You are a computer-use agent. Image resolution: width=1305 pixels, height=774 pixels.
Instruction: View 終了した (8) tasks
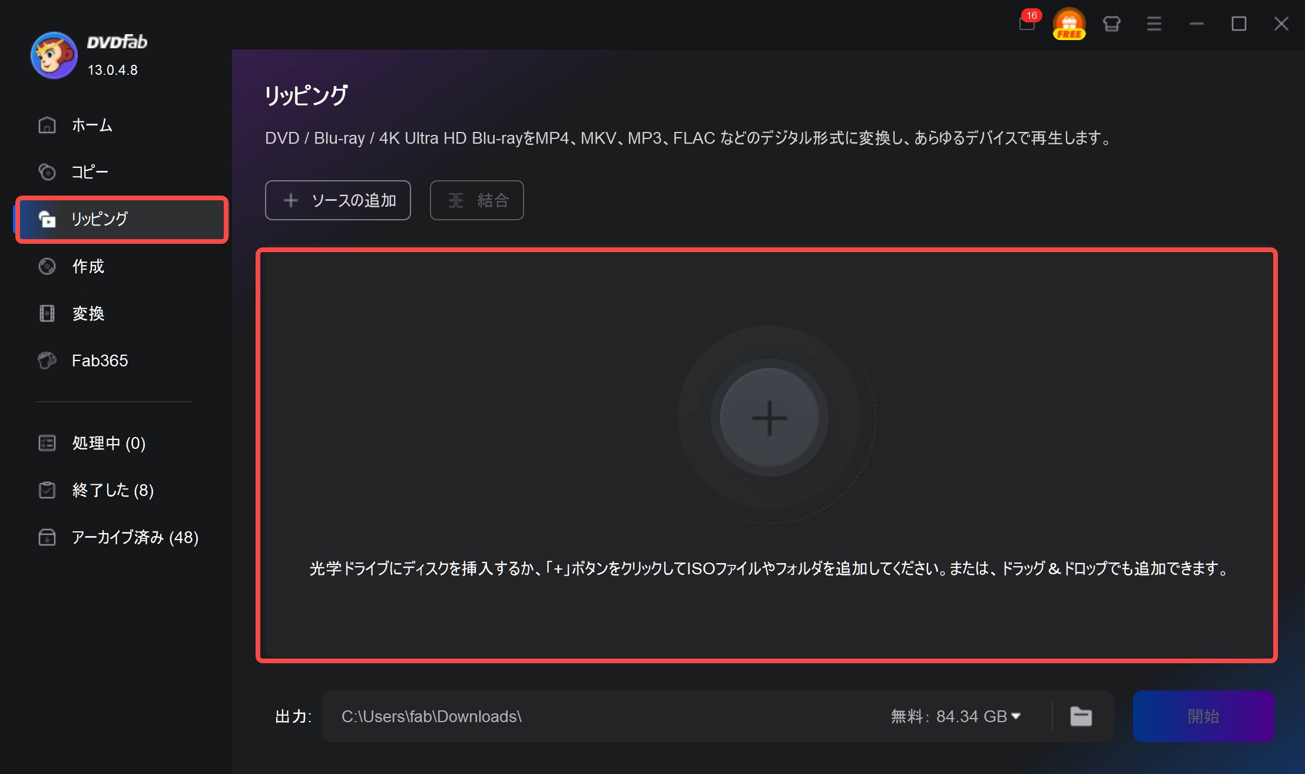112,490
